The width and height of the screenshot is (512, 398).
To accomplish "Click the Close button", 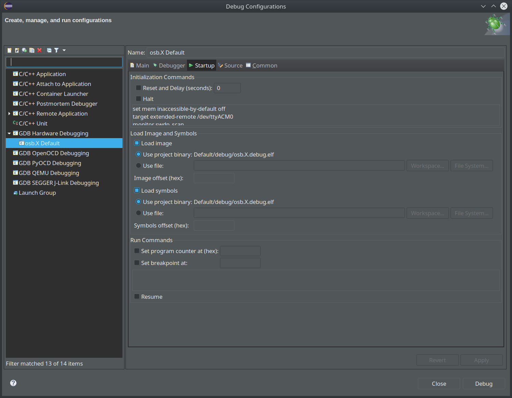I will pos(439,384).
